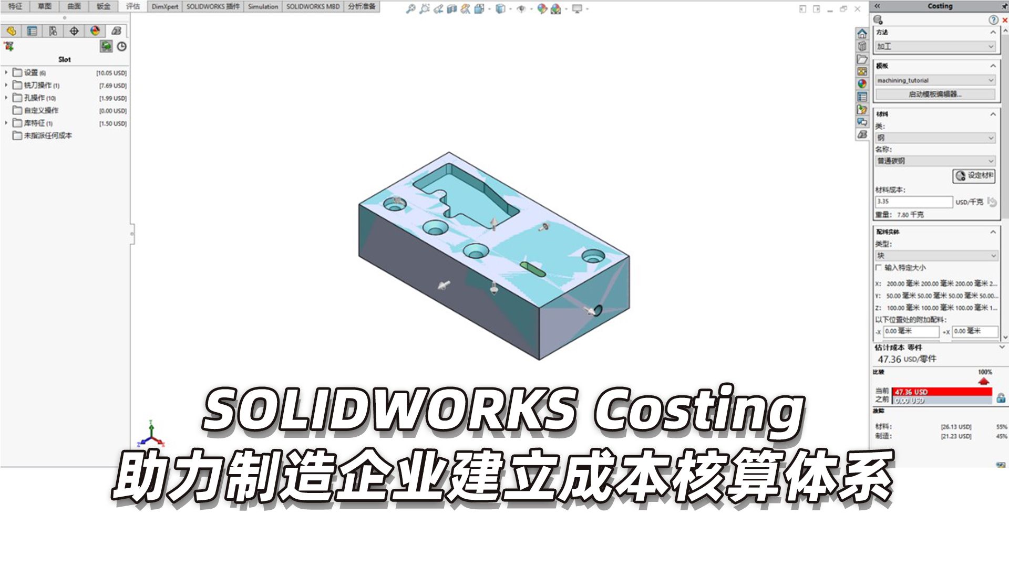The height and width of the screenshot is (567, 1009).
Task: Click the Previous View icon
Action: coord(438,8)
